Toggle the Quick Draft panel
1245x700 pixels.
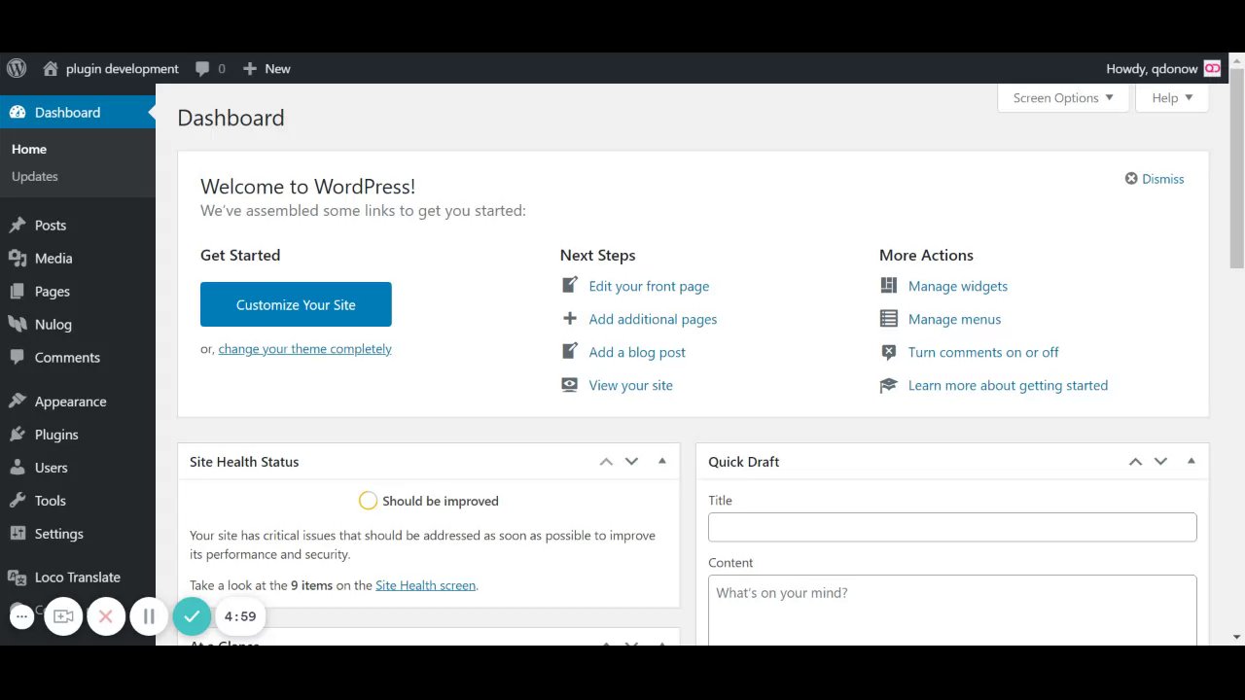(1191, 461)
